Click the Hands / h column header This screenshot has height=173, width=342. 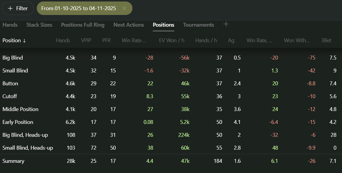coord(206,40)
